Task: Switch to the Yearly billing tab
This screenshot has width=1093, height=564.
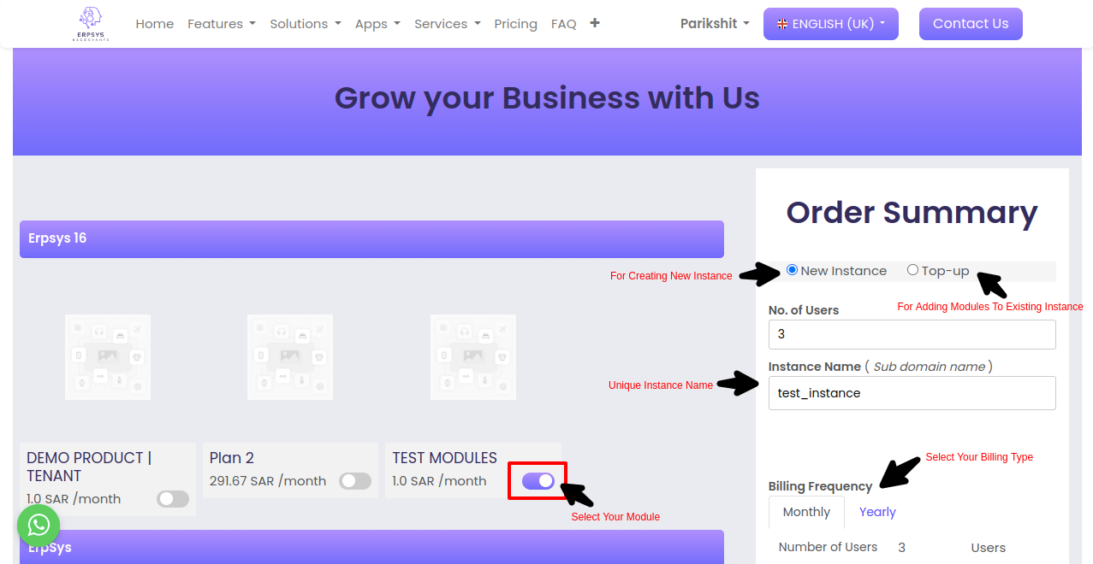Action: click(x=877, y=512)
